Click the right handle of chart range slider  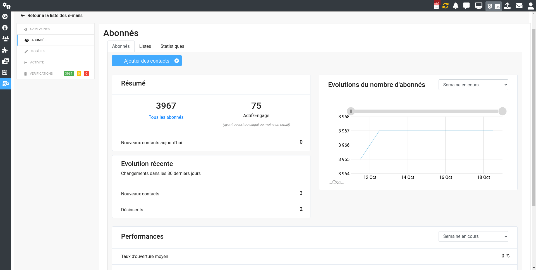(502, 111)
